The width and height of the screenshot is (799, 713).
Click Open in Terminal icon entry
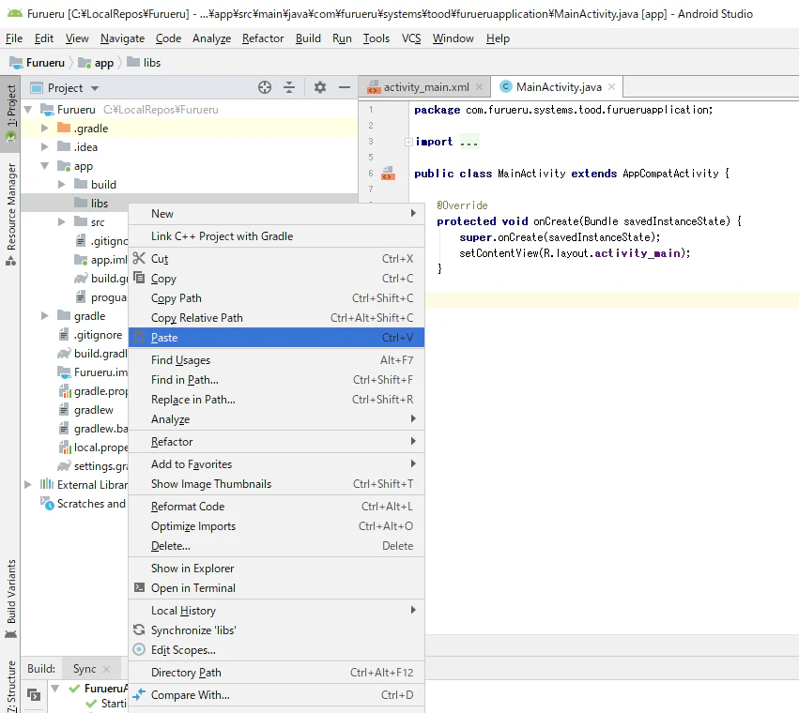[139, 587]
